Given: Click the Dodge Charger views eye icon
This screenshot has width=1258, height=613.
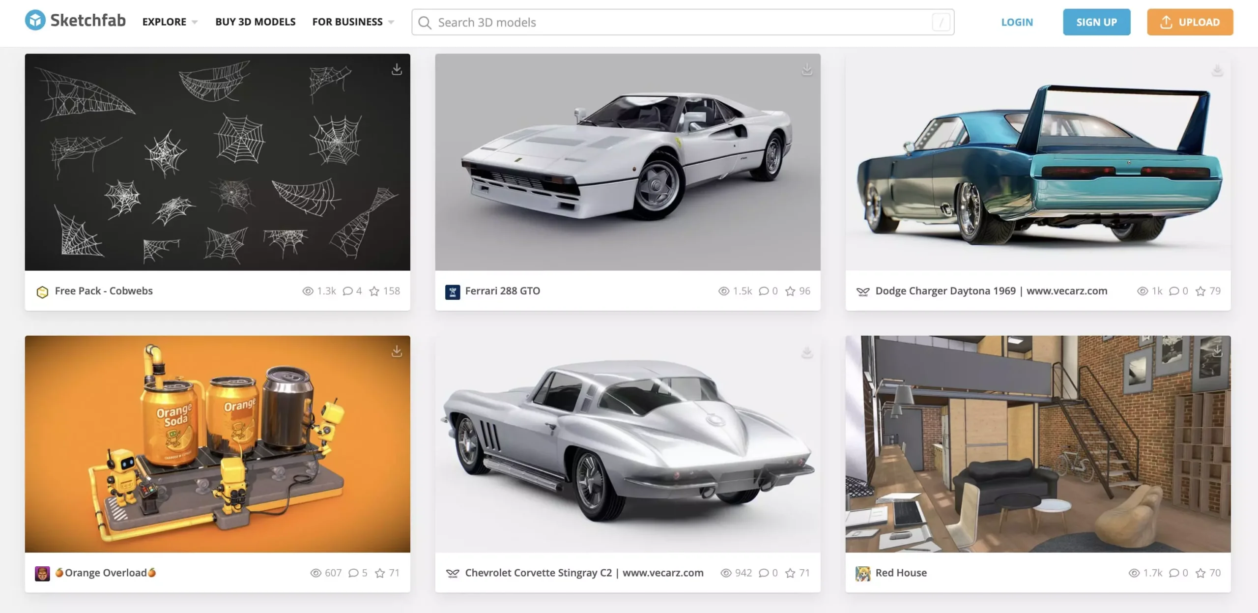Looking at the screenshot, I should (x=1143, y=291).
